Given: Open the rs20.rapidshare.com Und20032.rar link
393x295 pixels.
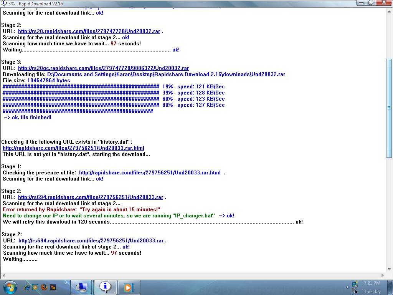Looking at the screenshot, I should pos(89,31).
